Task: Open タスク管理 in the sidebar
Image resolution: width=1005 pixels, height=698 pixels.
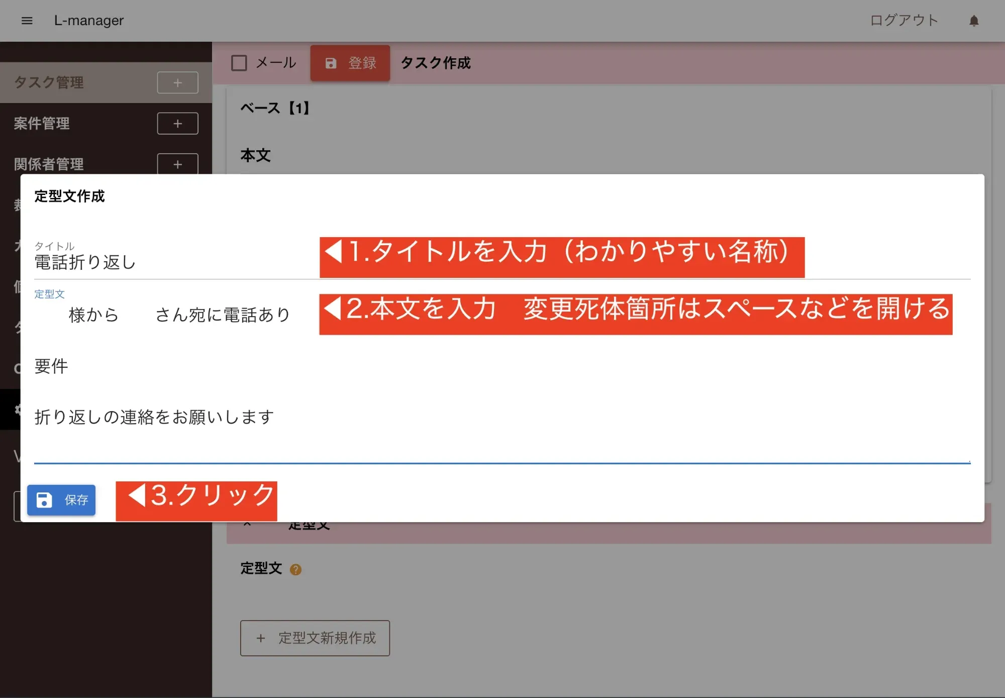Action: (x=49, y=83)
